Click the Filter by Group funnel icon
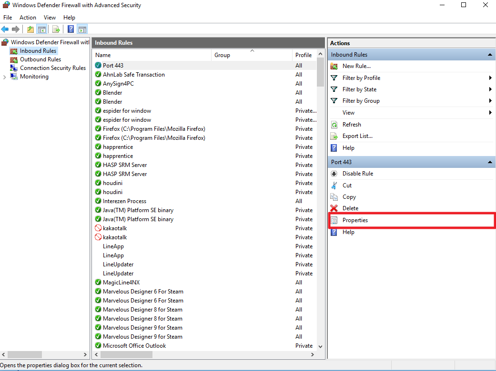 coord(334,101)
